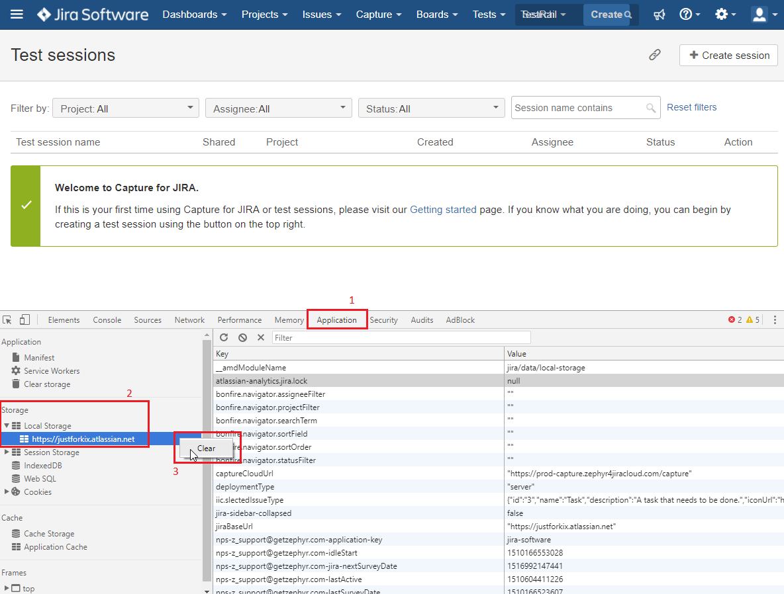784x594 pixels.
Task: Click the Reset filters link
Action: click(x=691, y=107)
